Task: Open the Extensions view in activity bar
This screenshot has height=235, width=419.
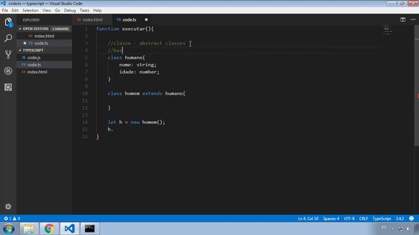Action: 9,87
